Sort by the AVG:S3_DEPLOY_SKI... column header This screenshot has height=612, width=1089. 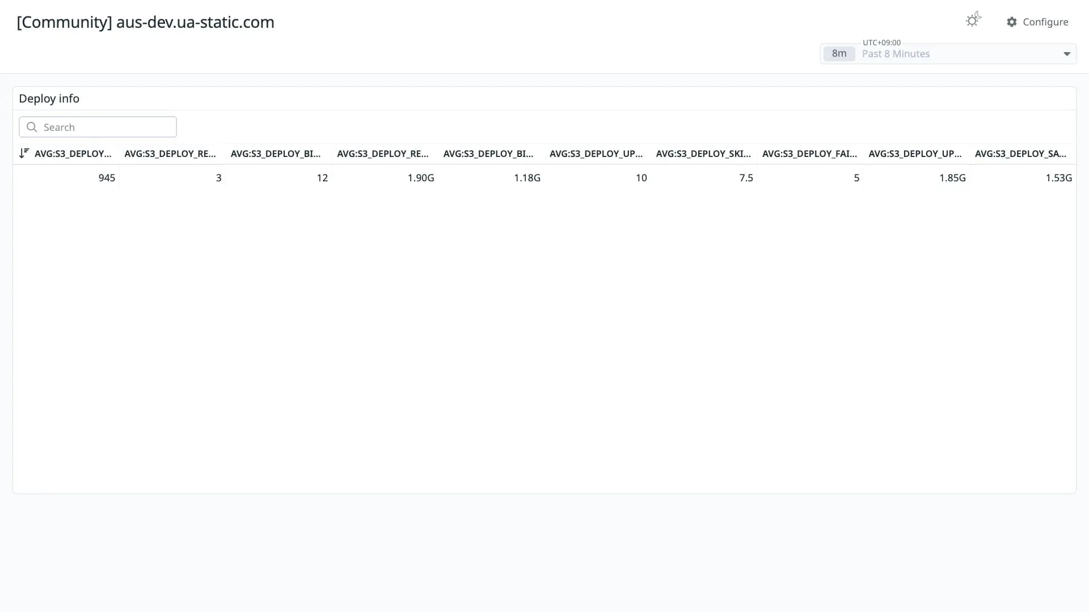pyautogui.click(x=703, y=154)
